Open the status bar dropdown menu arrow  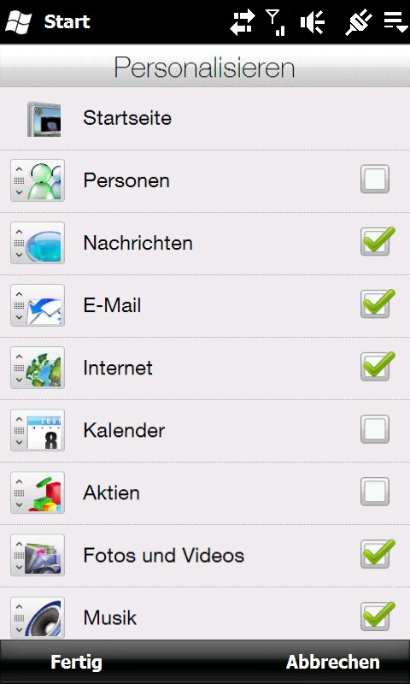(395, 22)
